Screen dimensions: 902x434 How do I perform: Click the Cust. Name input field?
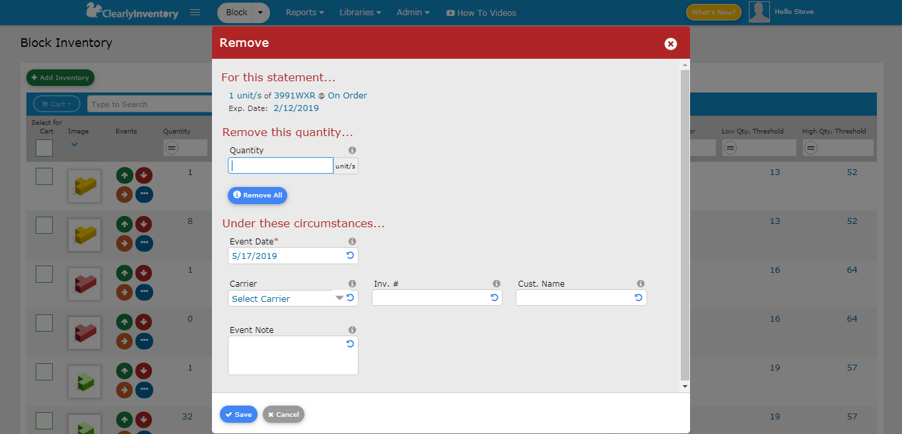point(581,298)
